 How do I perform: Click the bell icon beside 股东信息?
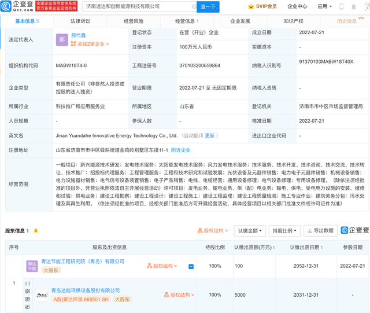(36, 231)
